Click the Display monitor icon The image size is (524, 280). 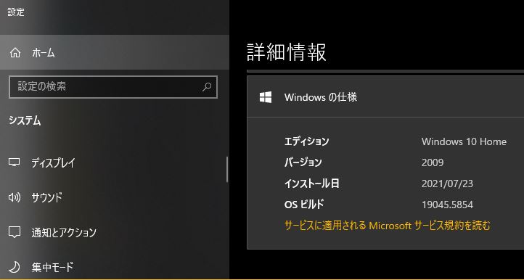point(15,162)
